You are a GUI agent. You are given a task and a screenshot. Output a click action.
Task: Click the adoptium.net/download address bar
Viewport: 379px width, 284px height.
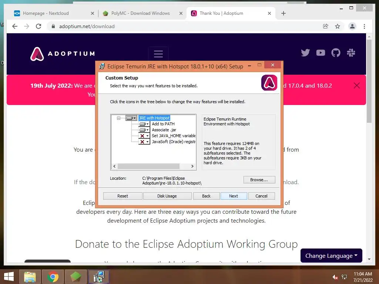(x=87, y=26)
